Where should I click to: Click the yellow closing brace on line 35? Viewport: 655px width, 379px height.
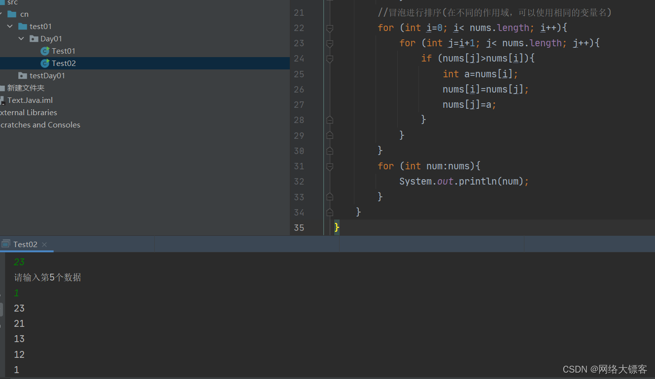click(x=337, y=227)
